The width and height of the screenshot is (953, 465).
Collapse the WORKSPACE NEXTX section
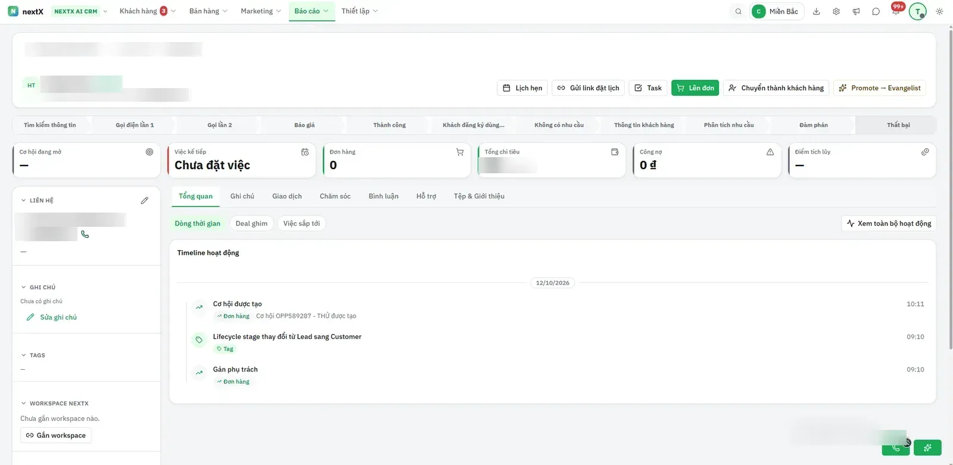(55, 404)
